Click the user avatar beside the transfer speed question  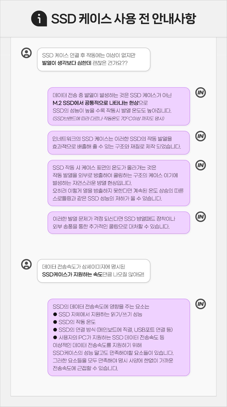click(x=26, y=264)
